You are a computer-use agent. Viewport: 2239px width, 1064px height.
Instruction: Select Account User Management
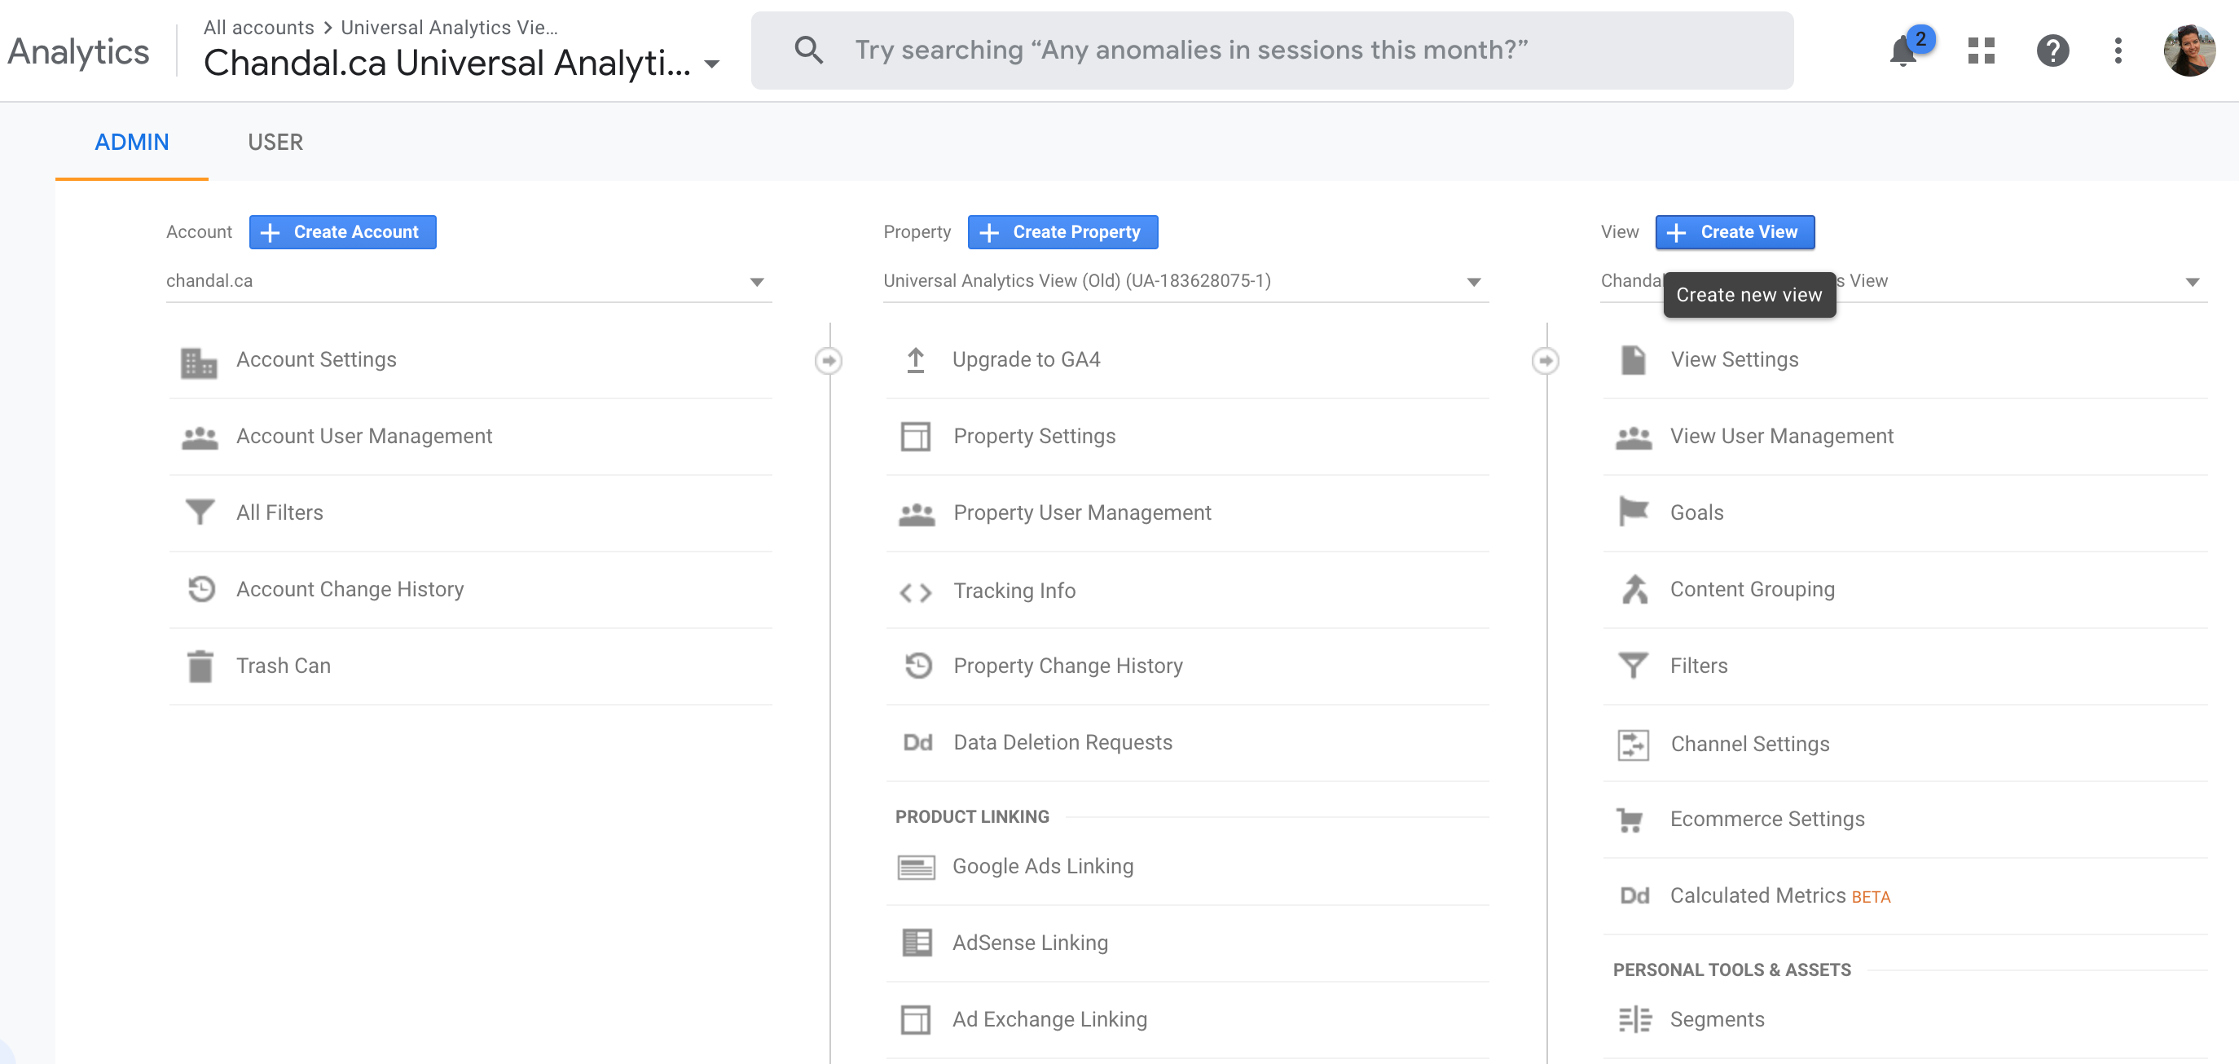pyautogui.click(x=364, y=436)
